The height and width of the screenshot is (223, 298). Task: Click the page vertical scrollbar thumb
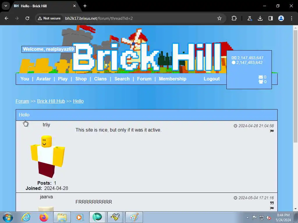pyautogui.click(x=295, y=86)
